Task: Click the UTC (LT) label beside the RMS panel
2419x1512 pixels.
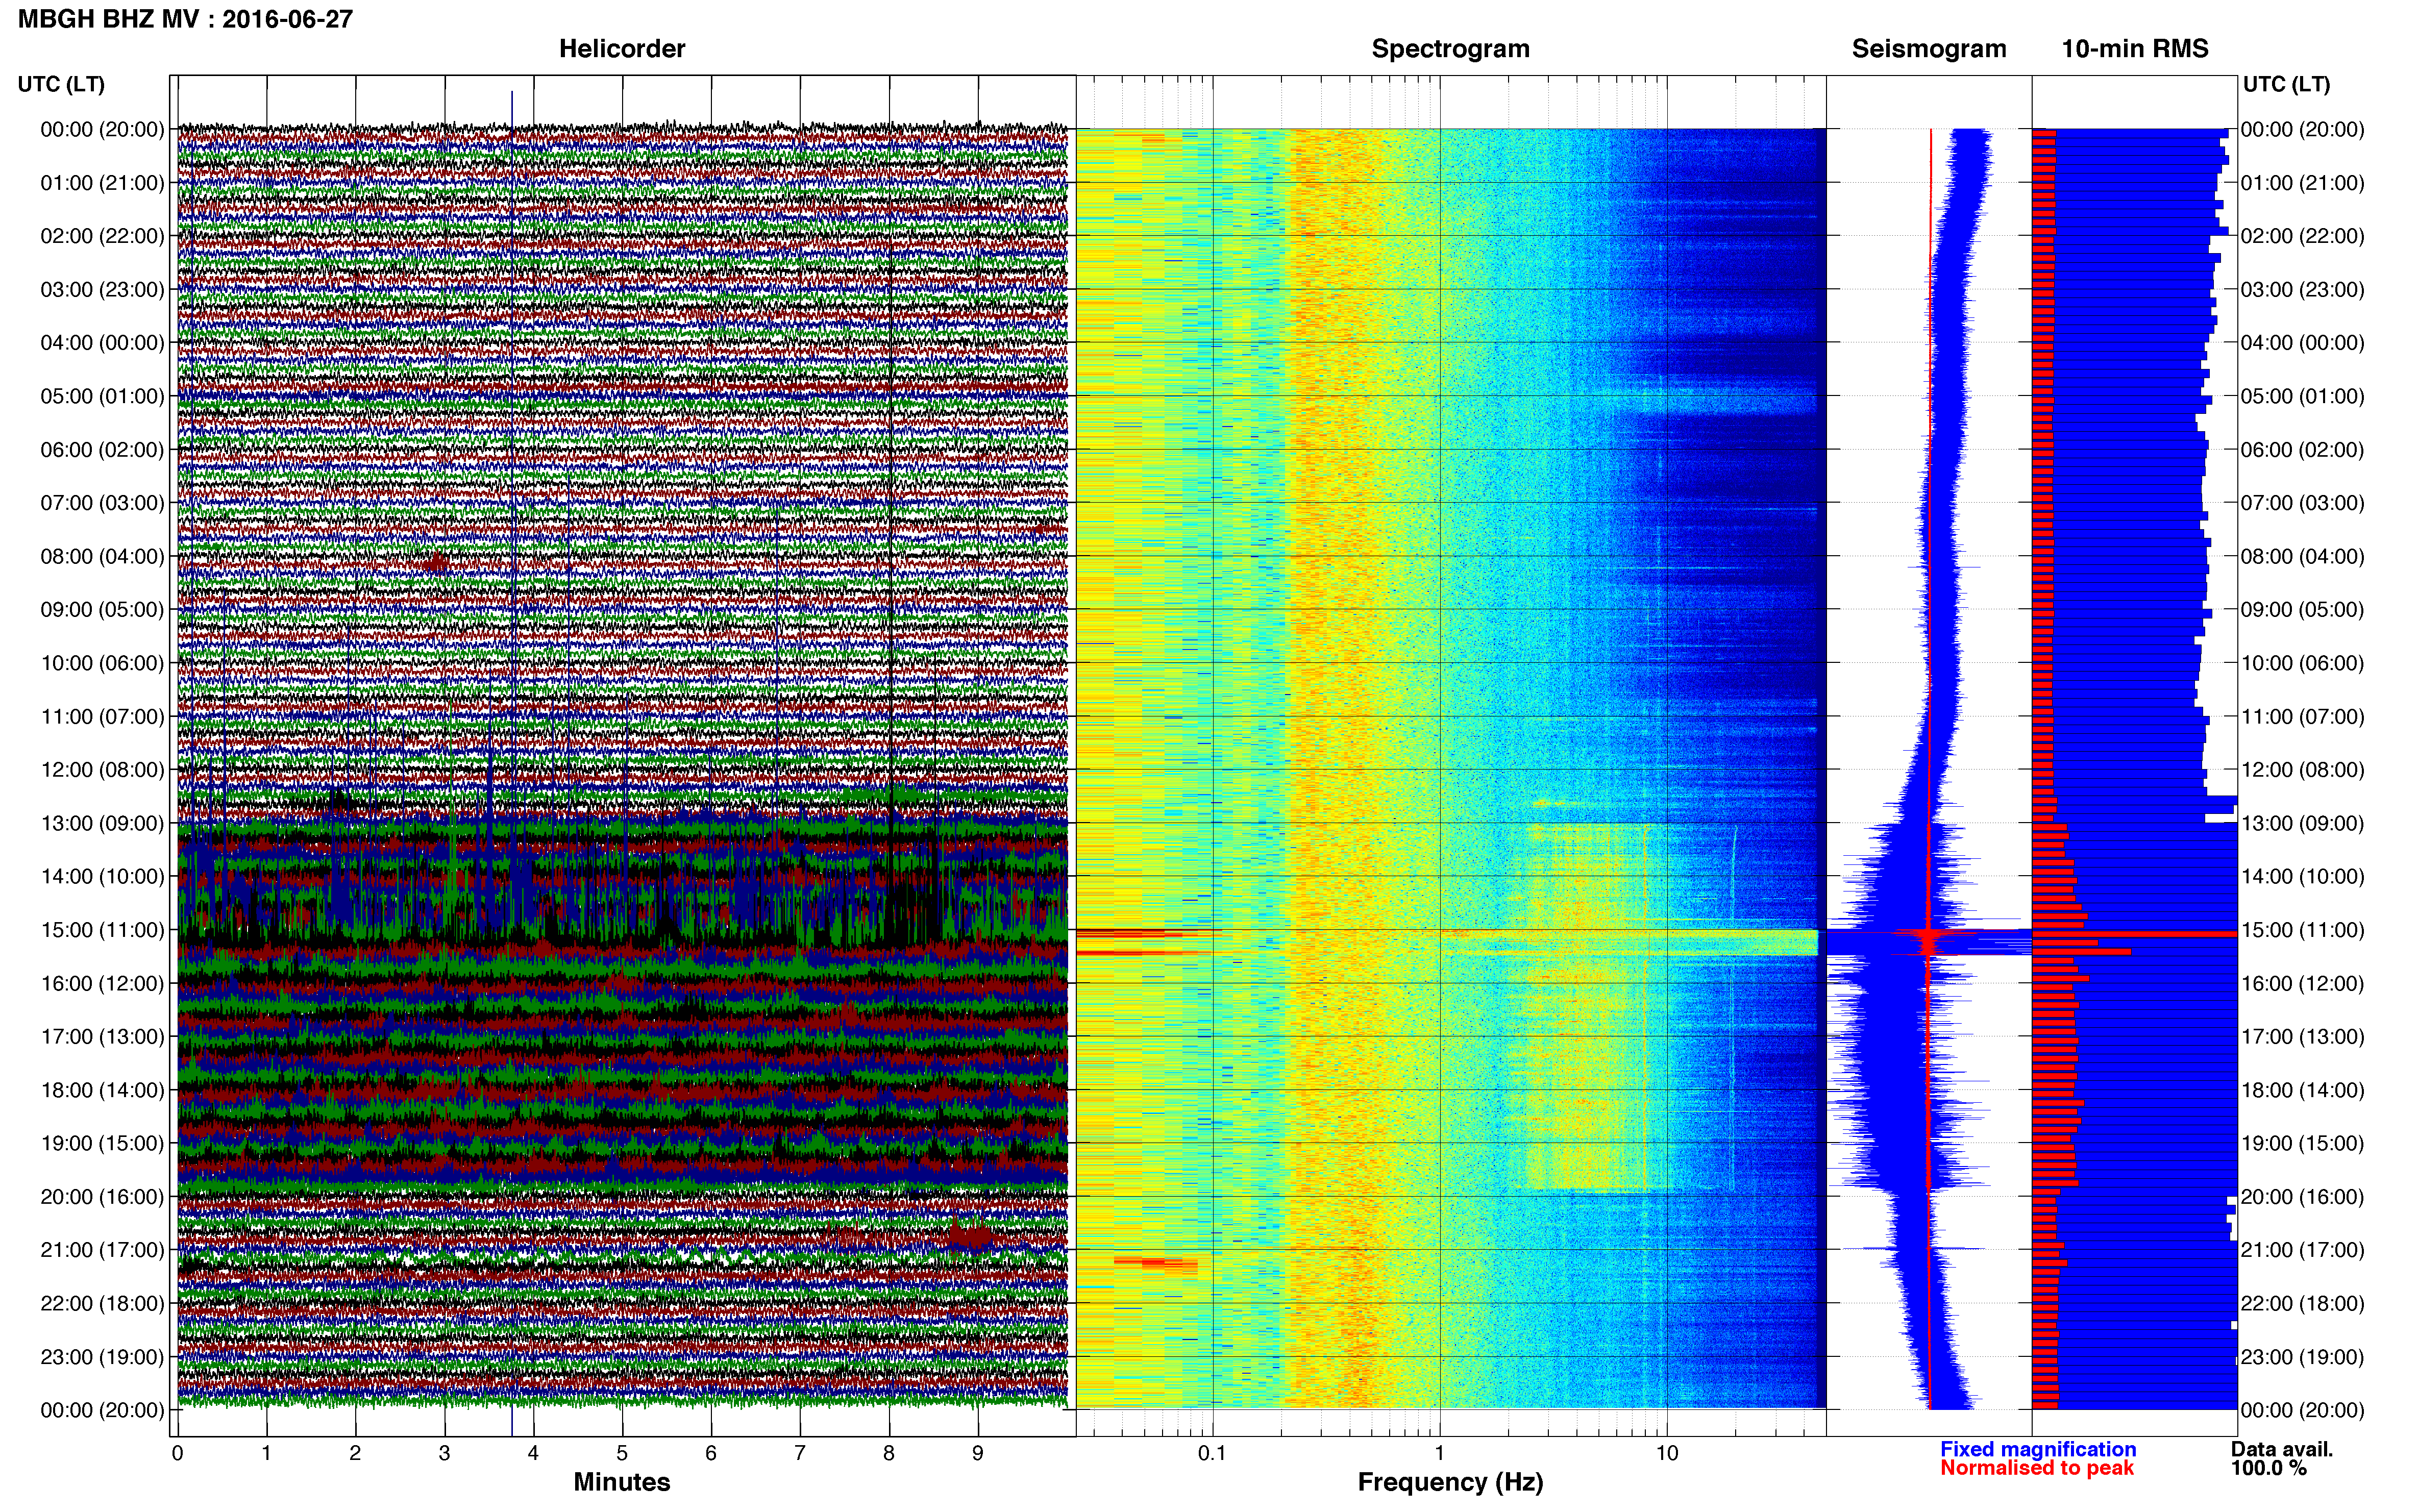Action: click(x=2286, y=84)
